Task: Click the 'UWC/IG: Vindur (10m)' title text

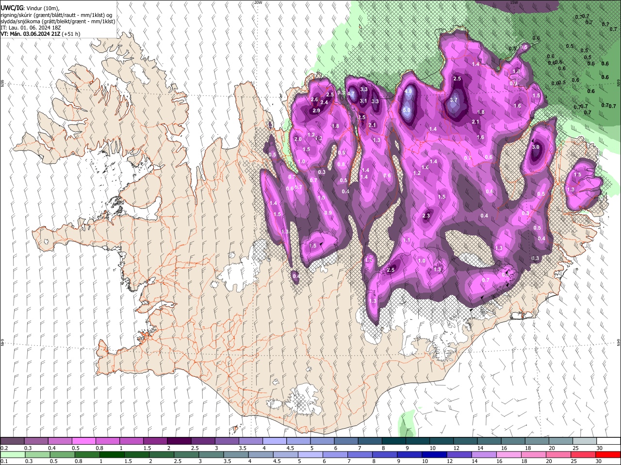Action: coord(30,8)
